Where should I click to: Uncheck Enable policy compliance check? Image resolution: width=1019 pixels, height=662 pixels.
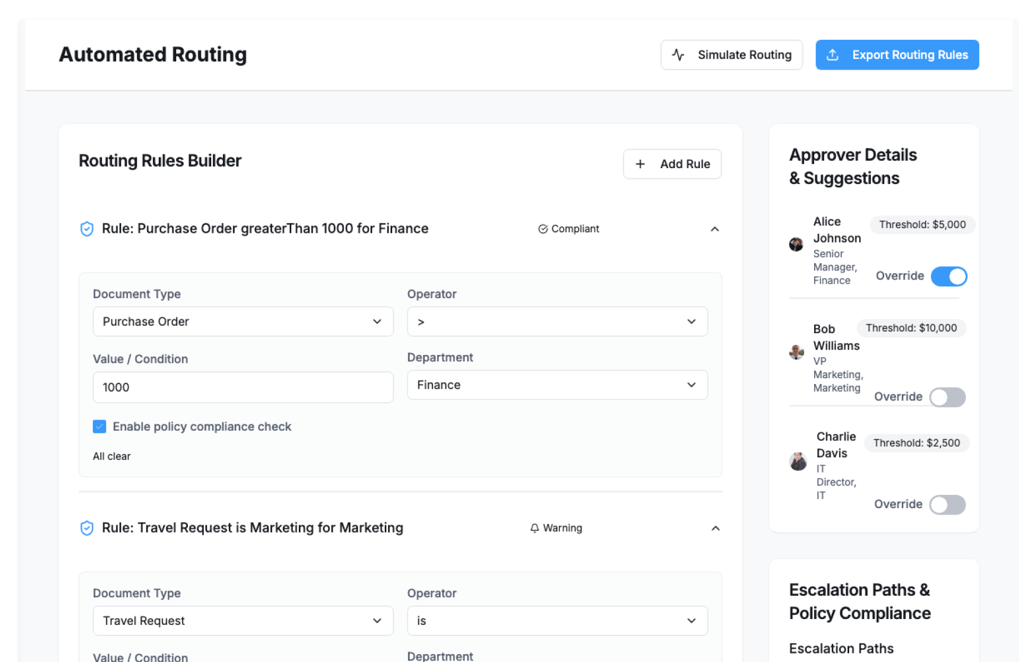click(x=99, y=426)
